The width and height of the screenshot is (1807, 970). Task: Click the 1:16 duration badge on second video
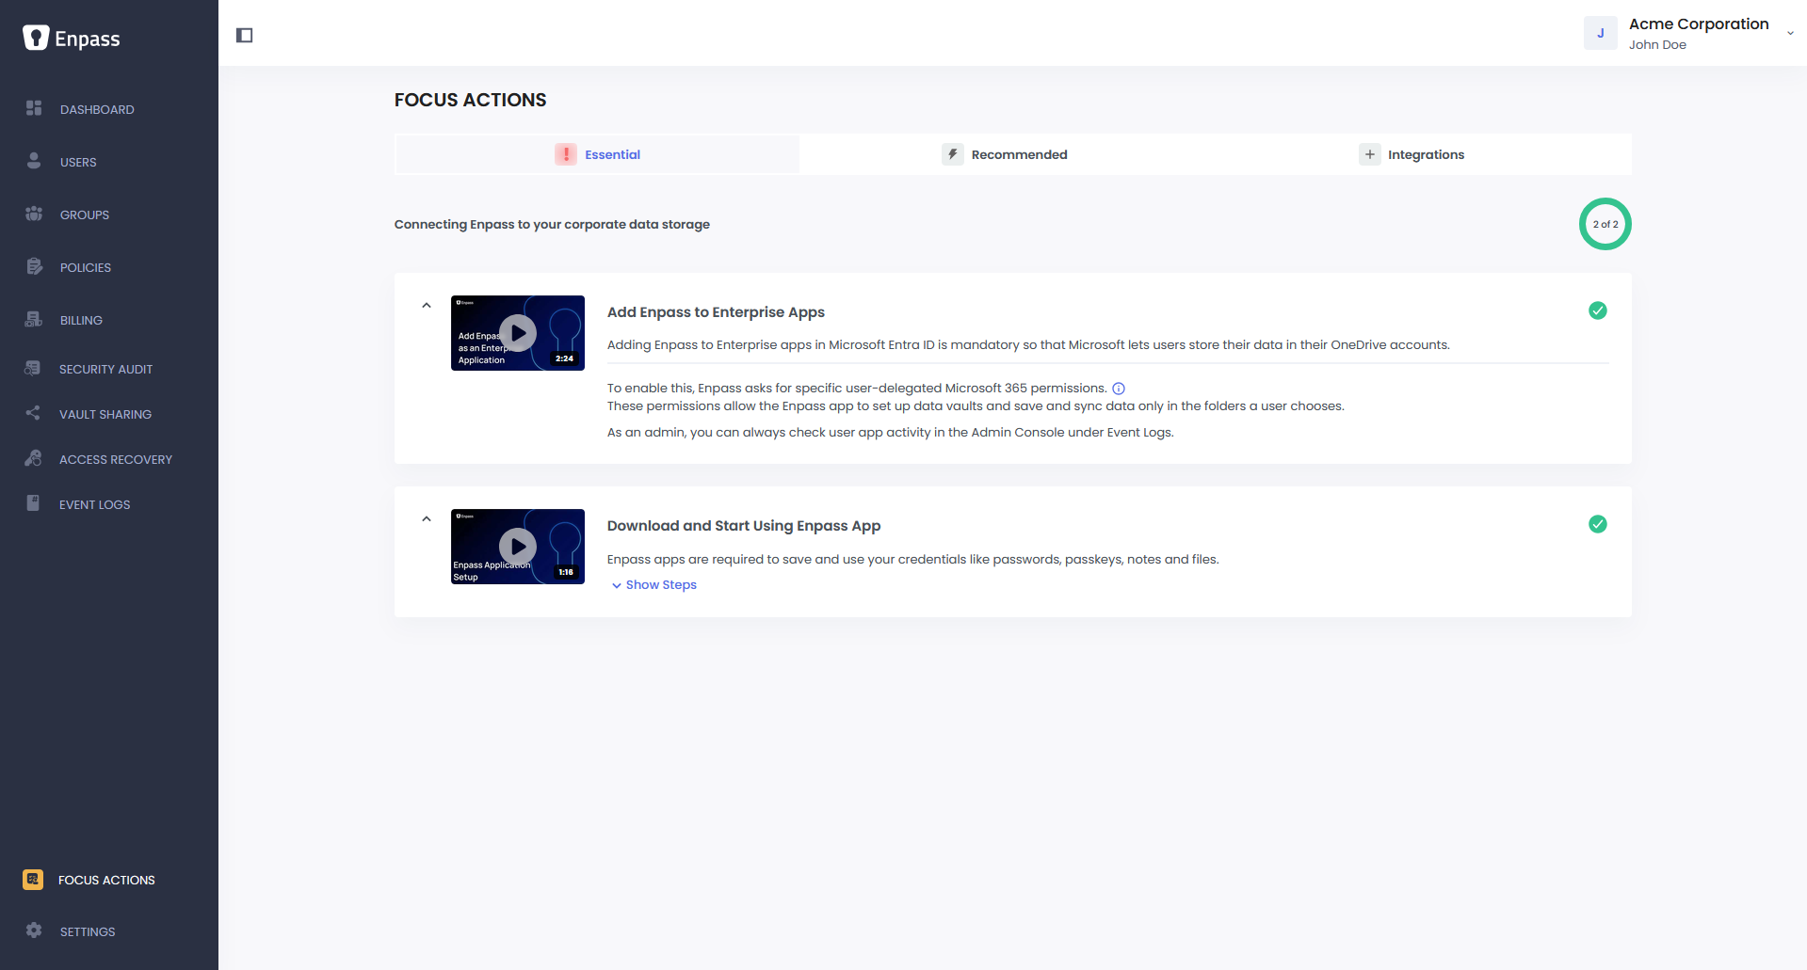pyautogui.click(x=566, y=572)
